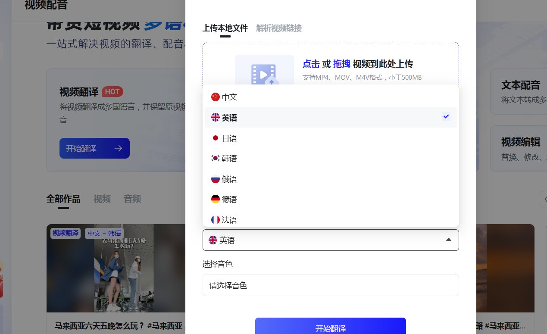The height and width of the screenshot is (334, 547).
Task: Click the UK flag icon beside 英语
Action: click(x=215, y=117)
